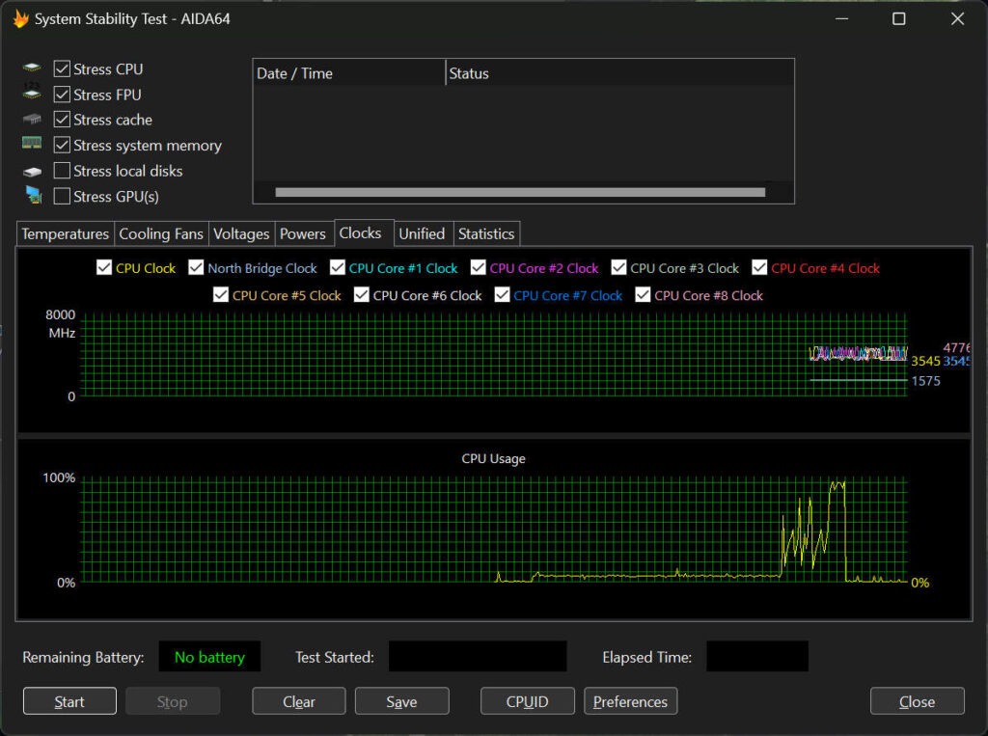
Task: Select the Voltages tab
Action: tap(241, 233)
